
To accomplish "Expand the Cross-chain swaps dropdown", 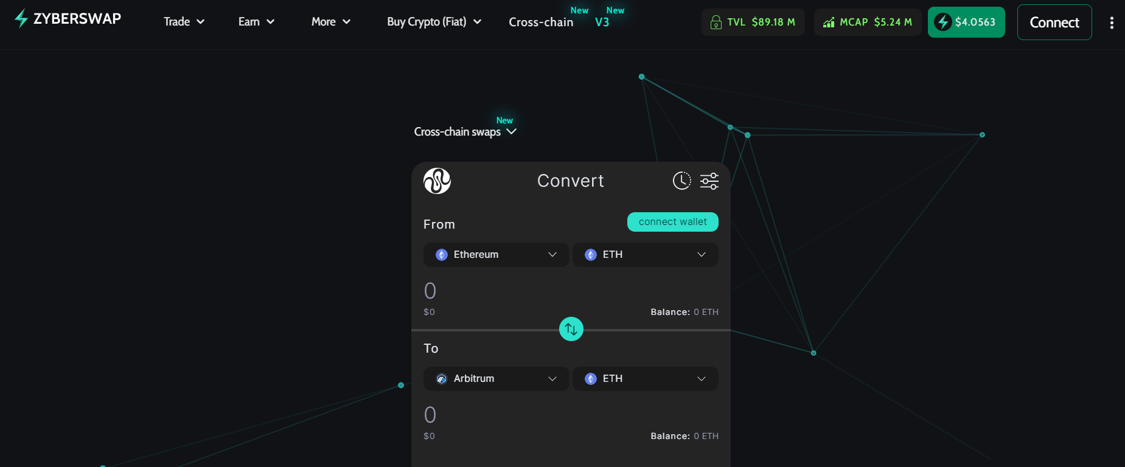I will point(465,131).
